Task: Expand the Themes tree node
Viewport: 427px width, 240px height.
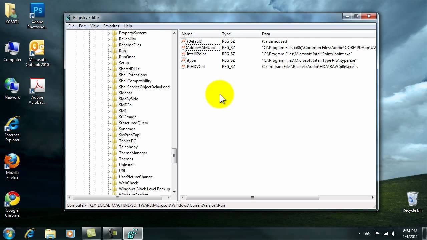Action: 109,159
